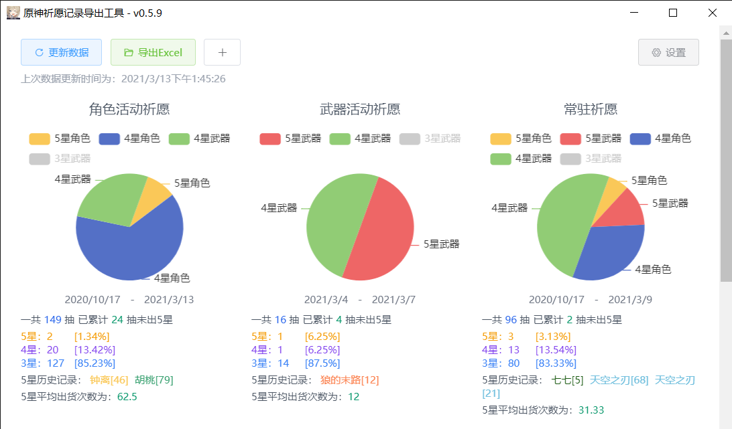This screenshot has height=429, width=732.
Task: Toggle 4星角色 legend in 常驻祈愿 chart
Action: [660, 139]
